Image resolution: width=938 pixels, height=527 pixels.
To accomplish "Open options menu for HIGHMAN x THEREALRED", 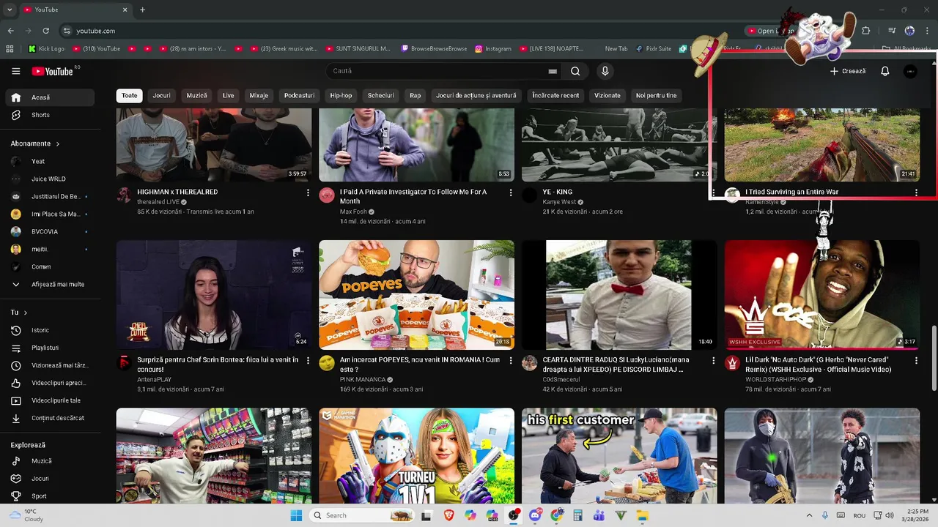I will click(x=308, y=193).
